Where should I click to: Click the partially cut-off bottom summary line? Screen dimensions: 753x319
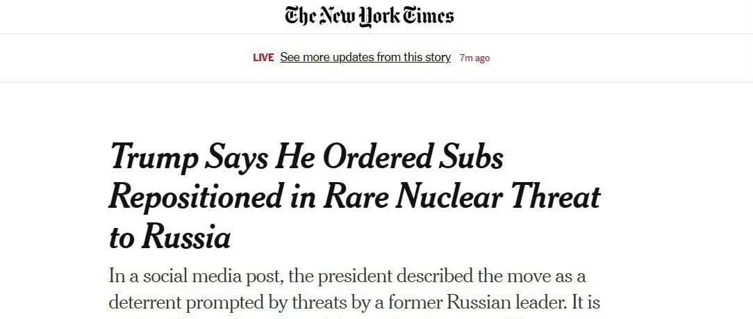tap(347, 317)
